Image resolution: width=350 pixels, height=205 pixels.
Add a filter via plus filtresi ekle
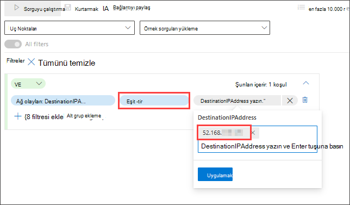(x=39, y=116)
